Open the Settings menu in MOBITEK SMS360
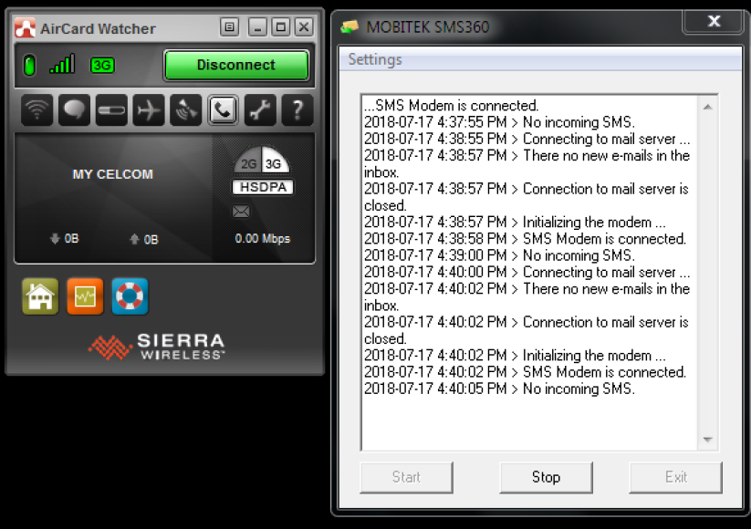The width and height of the screenshot is (751, 529). [375, 60]
